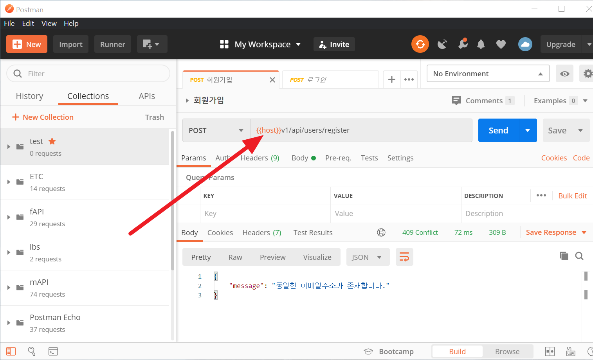Open the tab options ellipsis menu

[x=409, y=79]
